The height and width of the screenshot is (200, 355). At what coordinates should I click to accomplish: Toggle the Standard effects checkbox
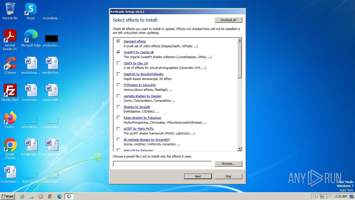click(x=118, y=41)
